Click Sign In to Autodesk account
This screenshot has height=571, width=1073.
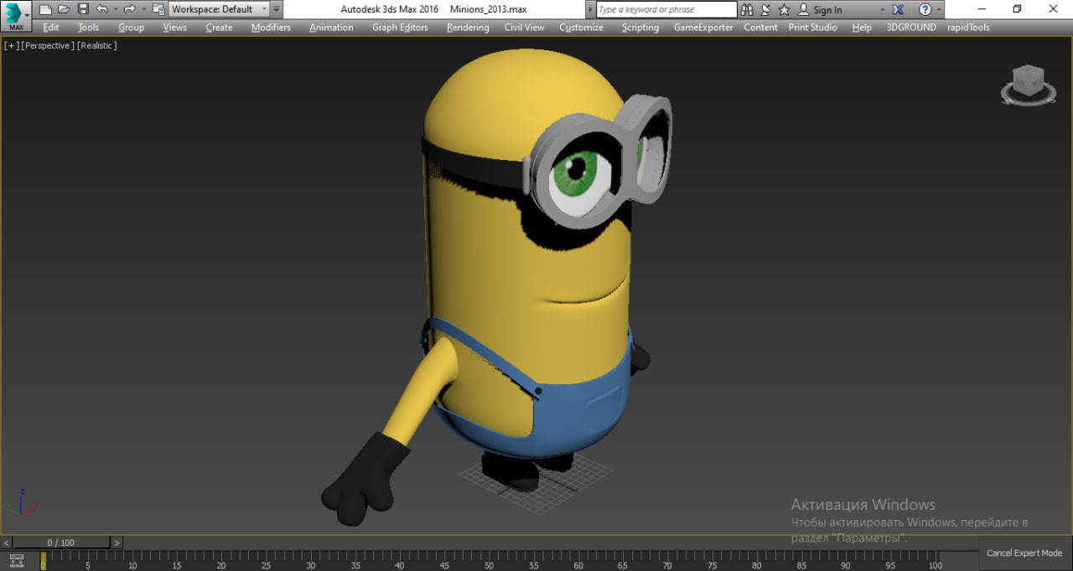[820, 9]
